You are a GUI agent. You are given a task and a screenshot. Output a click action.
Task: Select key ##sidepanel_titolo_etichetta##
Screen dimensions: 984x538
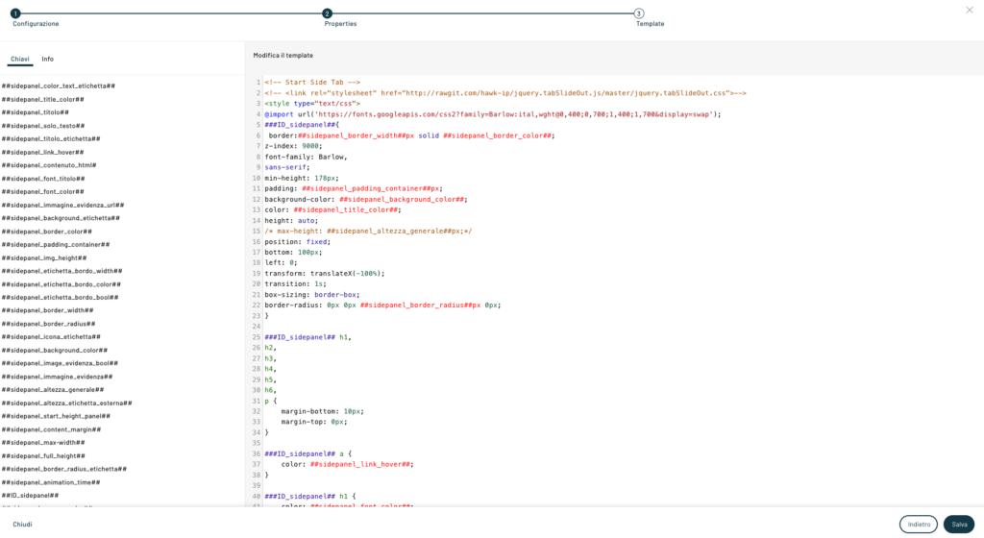pyautogui.click(x=51, y=138)
